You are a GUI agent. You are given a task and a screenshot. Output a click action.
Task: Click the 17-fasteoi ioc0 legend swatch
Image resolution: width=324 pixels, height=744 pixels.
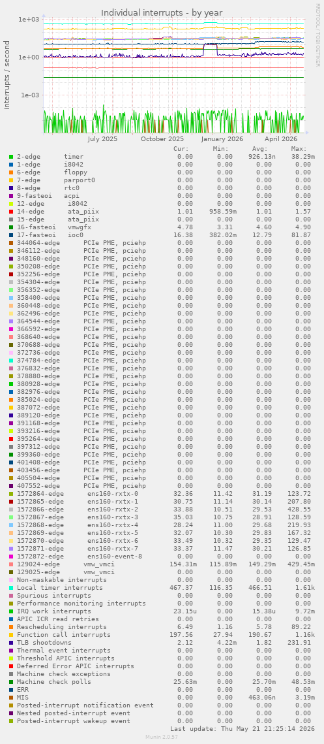[x=11, y=235]
